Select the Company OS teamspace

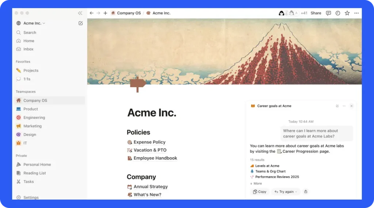coord(49,101)
